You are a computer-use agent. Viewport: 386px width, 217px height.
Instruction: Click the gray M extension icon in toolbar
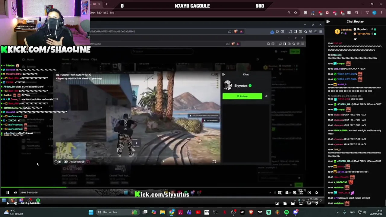(x=305, y=13)
